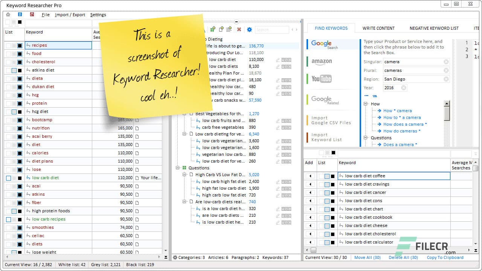Open the Import / Export menu

[71, 15]
